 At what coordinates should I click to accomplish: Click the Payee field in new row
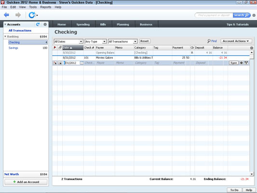pos(105,63)
